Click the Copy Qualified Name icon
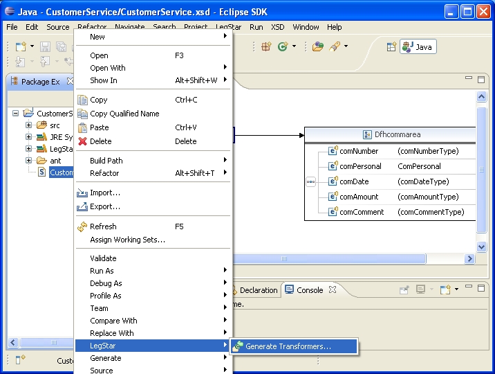 tap(82, 114)
